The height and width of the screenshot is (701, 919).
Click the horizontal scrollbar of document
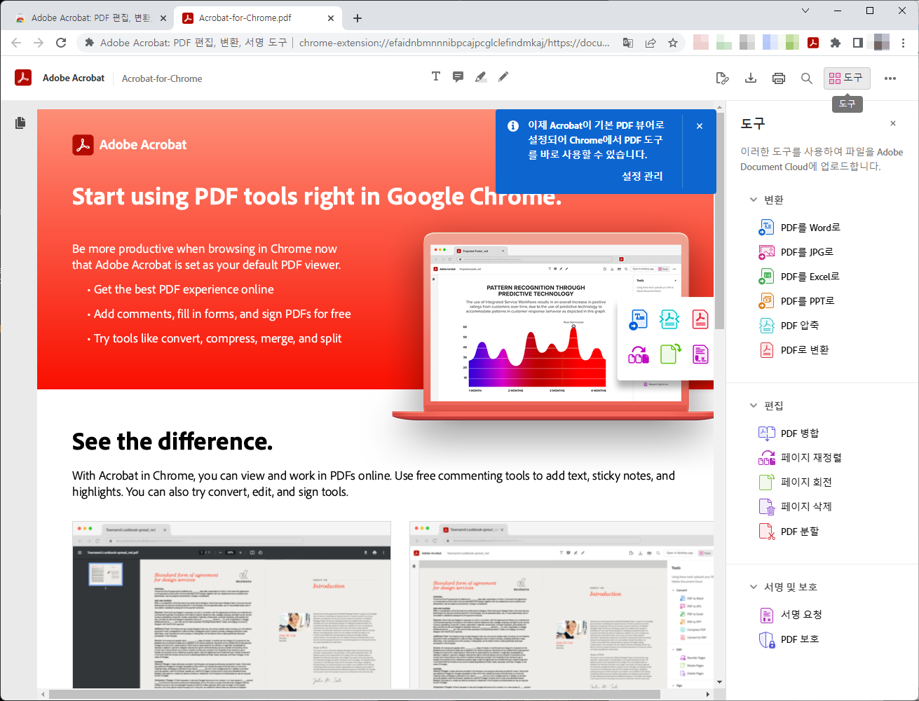354,694
